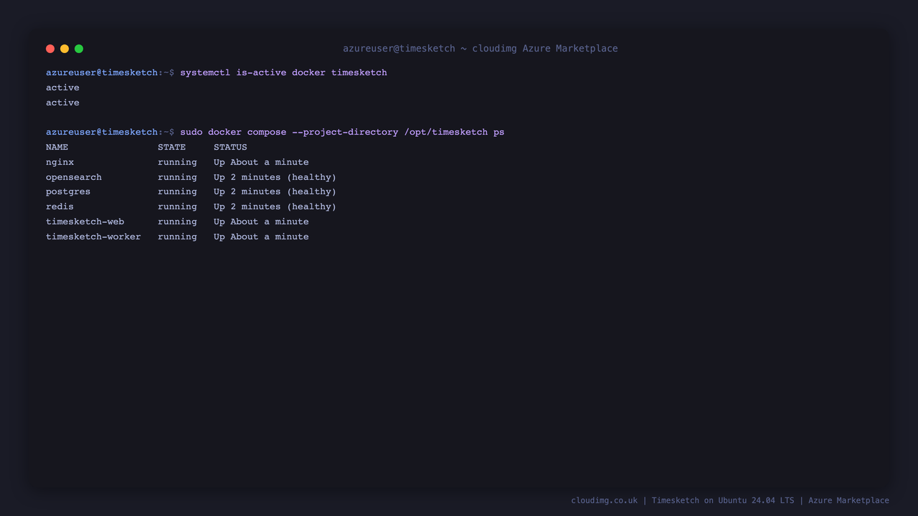
Task: Click the postgres container name
Action: pyautogui.click(x=68, y=191)
